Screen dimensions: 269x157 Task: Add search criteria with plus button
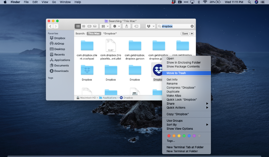tap(192, 33)
